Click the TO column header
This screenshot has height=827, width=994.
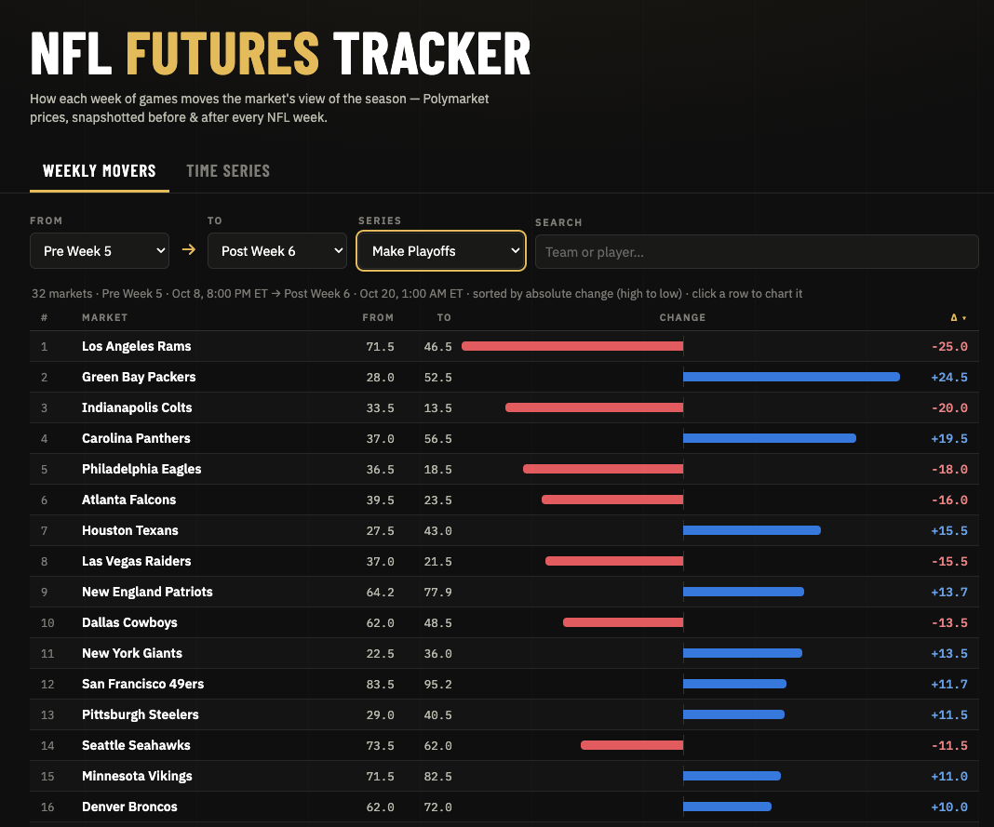[444, 317]
